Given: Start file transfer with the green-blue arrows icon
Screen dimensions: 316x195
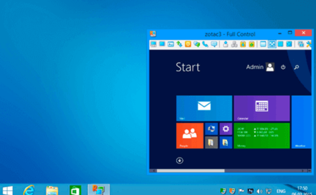Looking at the screenshot, I should [x=179, y=44].
